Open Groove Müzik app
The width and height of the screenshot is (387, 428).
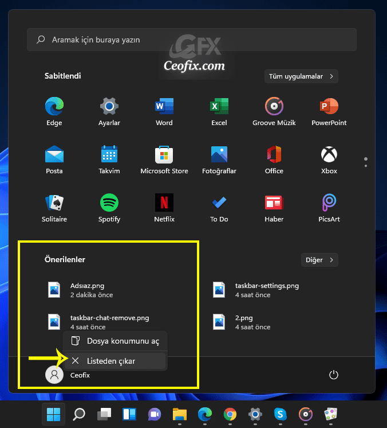click(x=274, y=111)
